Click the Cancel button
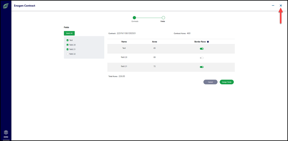Image resolution: width=288 pixels, height=141 pixels. pos(210,82)
